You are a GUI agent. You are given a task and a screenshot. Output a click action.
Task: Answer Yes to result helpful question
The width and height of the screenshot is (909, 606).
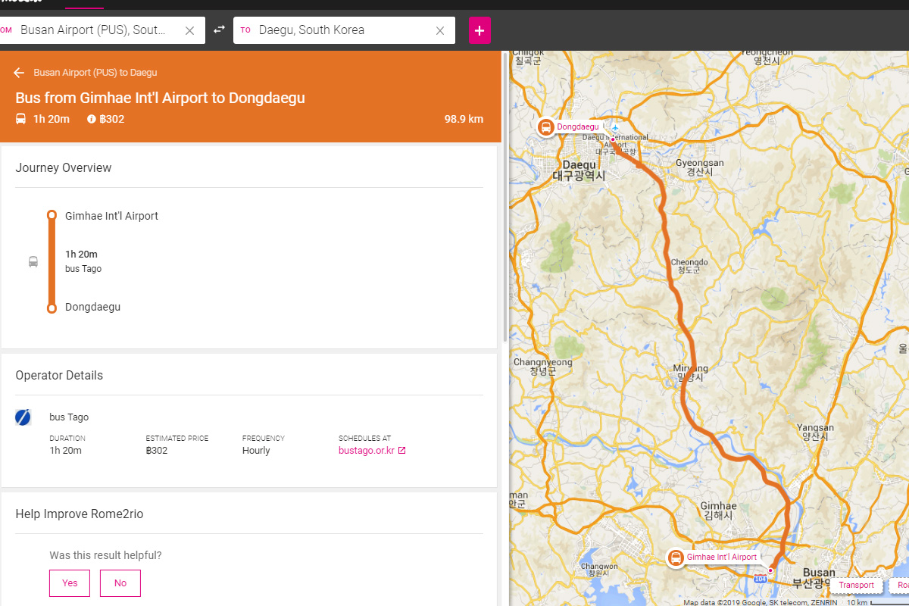tap(70, 583)
